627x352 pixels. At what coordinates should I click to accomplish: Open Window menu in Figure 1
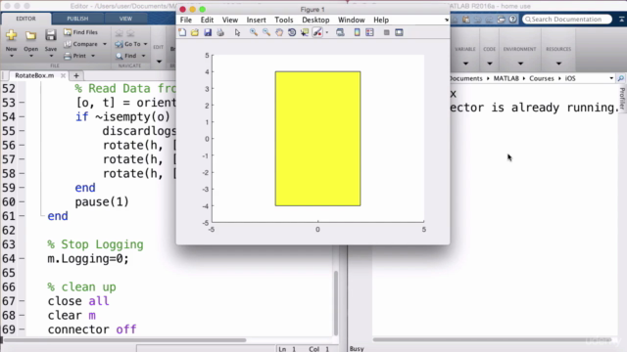(351, 20)
